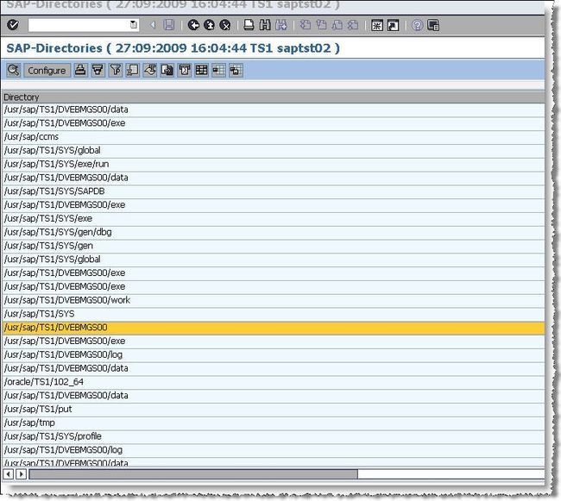The width and height of the screenshot is (561, 501).
Task: Click the horizontal scrollbar right arrow
Action: click(21, 474)
